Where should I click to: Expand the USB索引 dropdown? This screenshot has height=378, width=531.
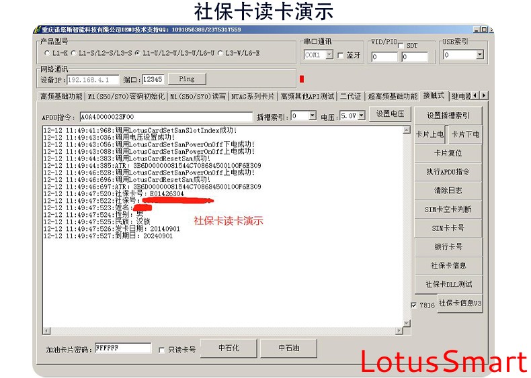pyautogui.click(x=479, y=55)
